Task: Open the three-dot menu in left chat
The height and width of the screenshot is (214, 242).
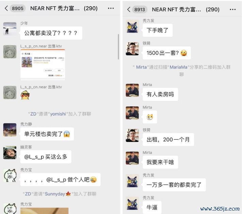Action: (111, 8)
